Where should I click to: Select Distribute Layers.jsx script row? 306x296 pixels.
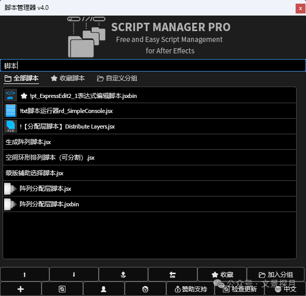[x=150, y=126]
